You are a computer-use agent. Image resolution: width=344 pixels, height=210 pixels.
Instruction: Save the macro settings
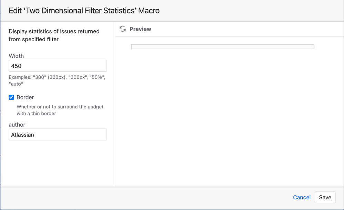[x=325, y=197]
